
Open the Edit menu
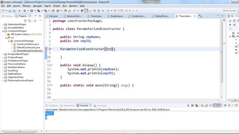[x=9, y=6]
